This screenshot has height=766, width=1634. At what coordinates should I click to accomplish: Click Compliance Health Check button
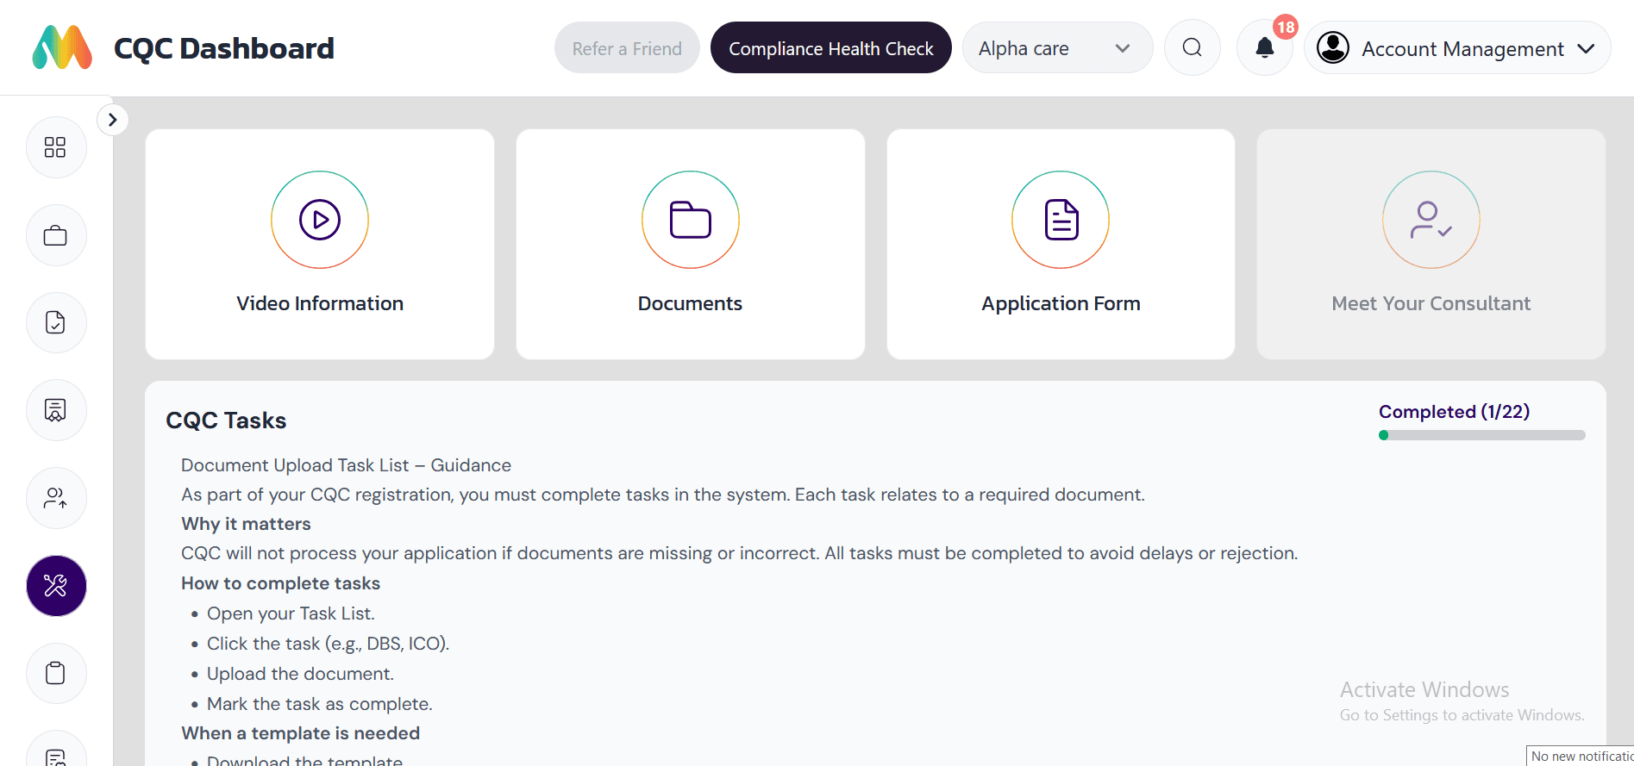tap(831, 48)
